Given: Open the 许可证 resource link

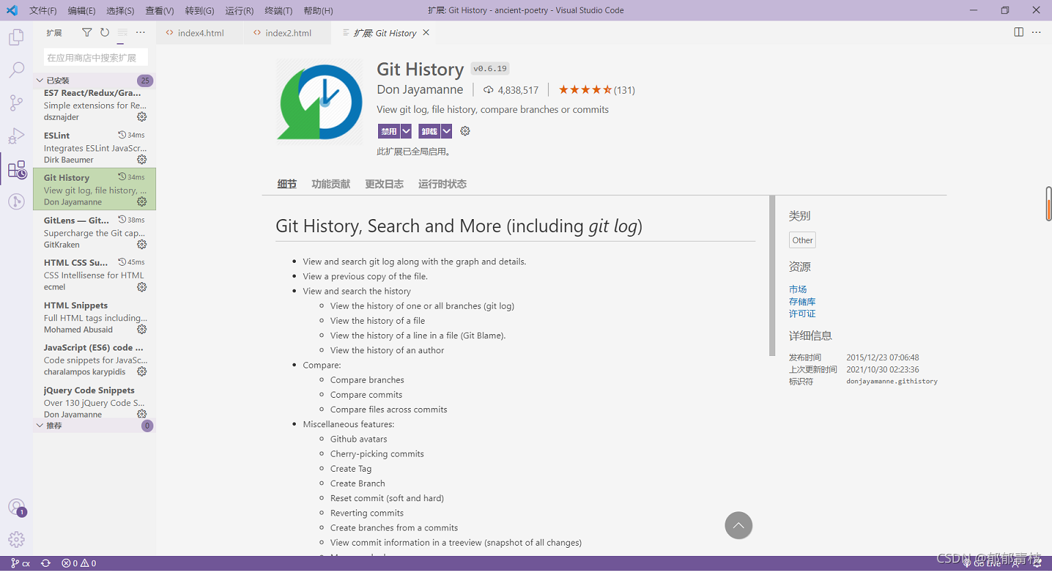Looking at the screenshot, I should [x=802, y=314].
